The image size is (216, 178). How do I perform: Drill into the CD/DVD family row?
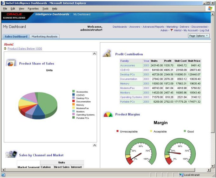coord(125,70)
